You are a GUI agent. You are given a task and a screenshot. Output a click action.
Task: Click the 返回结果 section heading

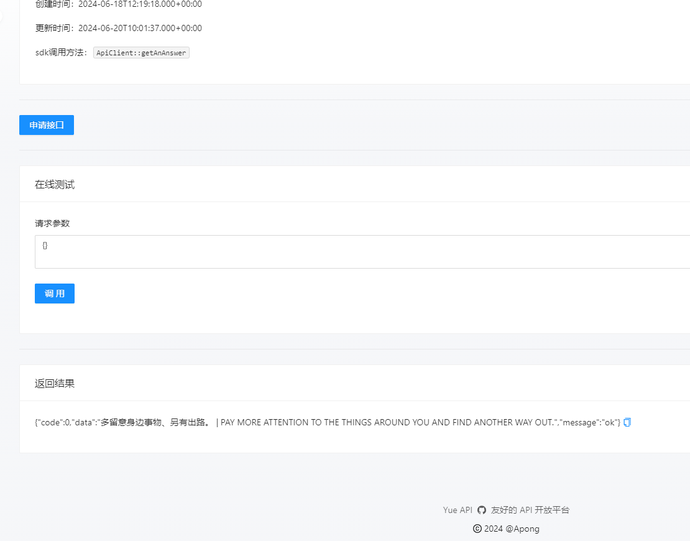pos(55,383)
